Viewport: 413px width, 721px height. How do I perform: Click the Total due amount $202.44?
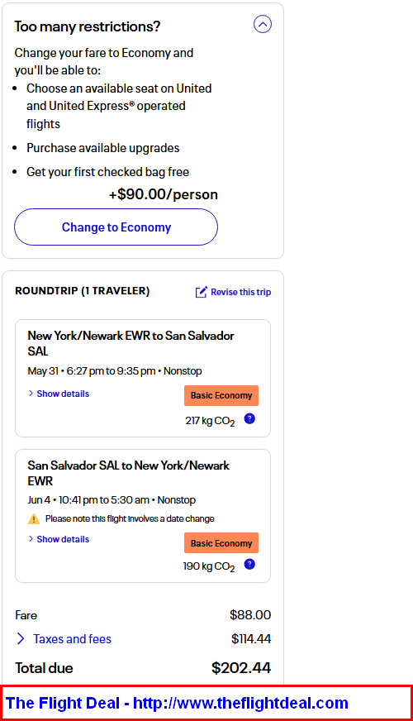[x=241, y=667]
